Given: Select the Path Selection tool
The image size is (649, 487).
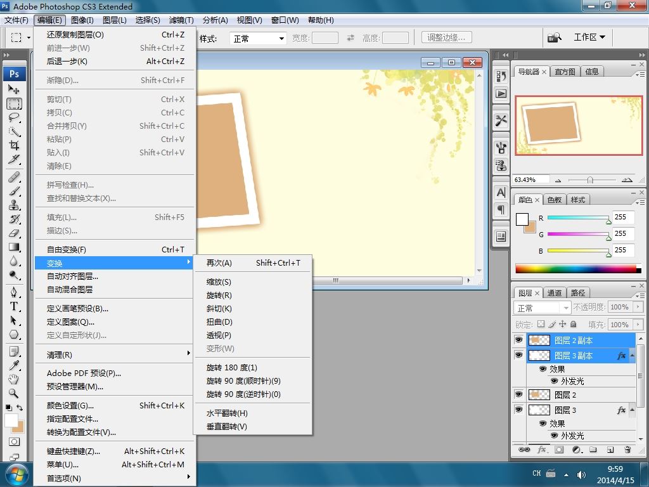Looking at the screenshot, I should [14, 320].
